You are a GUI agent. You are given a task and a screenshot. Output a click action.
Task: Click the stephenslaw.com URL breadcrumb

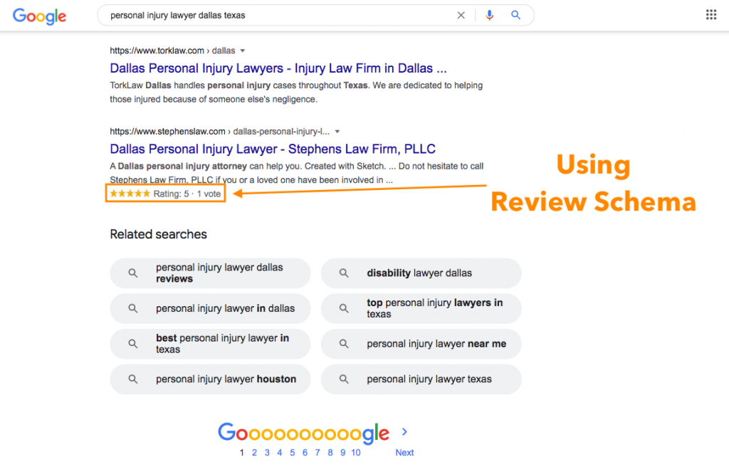219,132
